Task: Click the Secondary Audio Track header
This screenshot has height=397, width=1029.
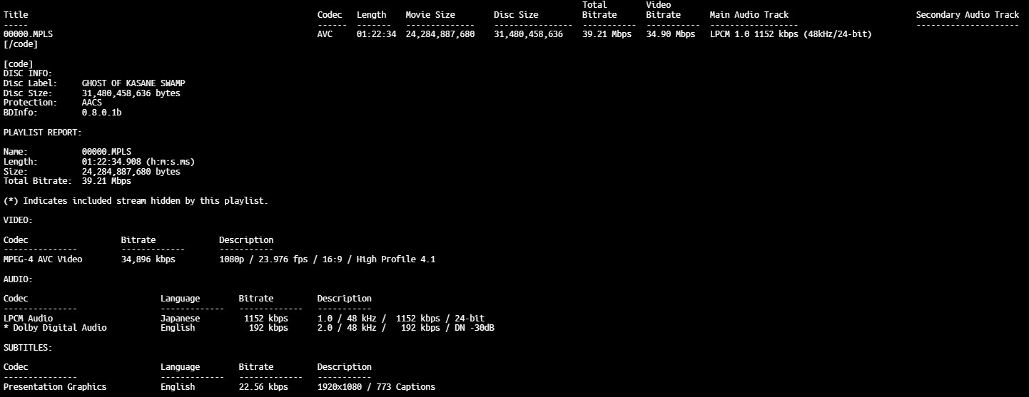Action: [967, 15]
